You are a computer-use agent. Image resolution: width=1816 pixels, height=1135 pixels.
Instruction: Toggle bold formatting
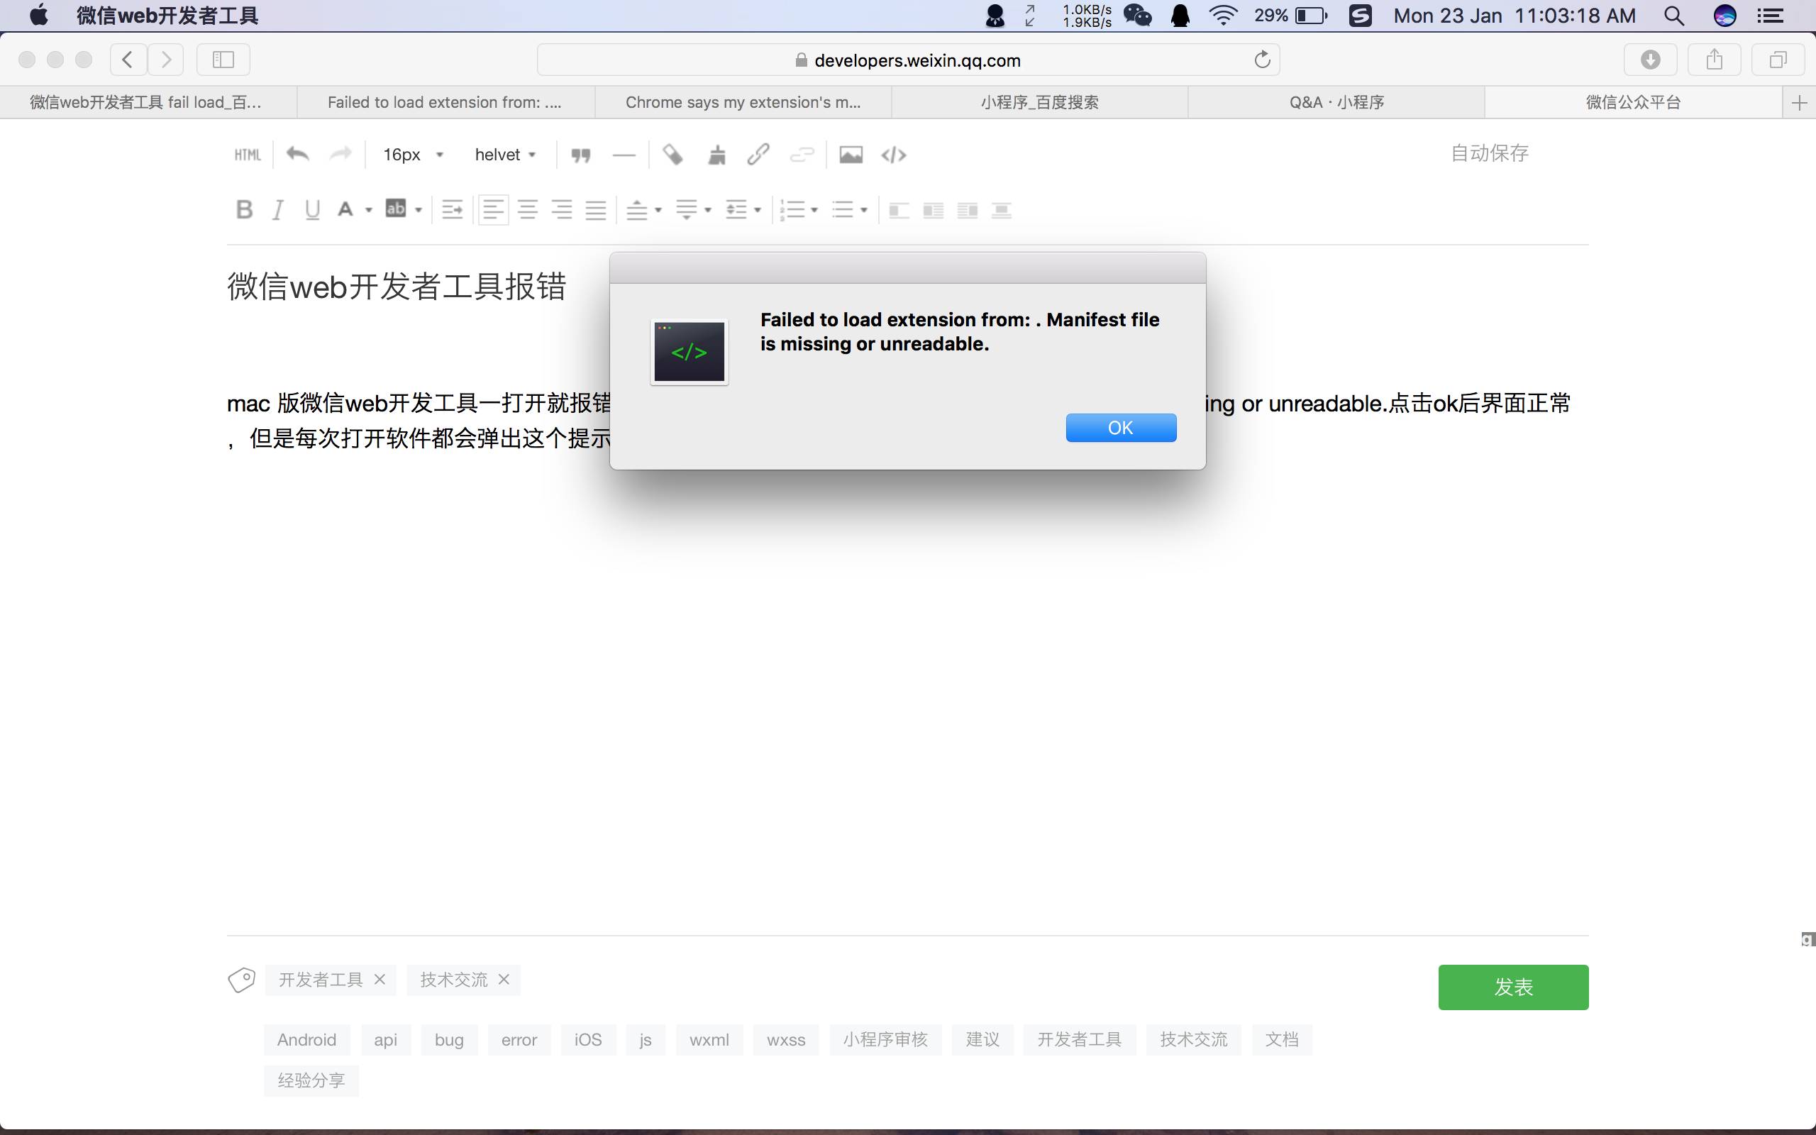point(244,209)
